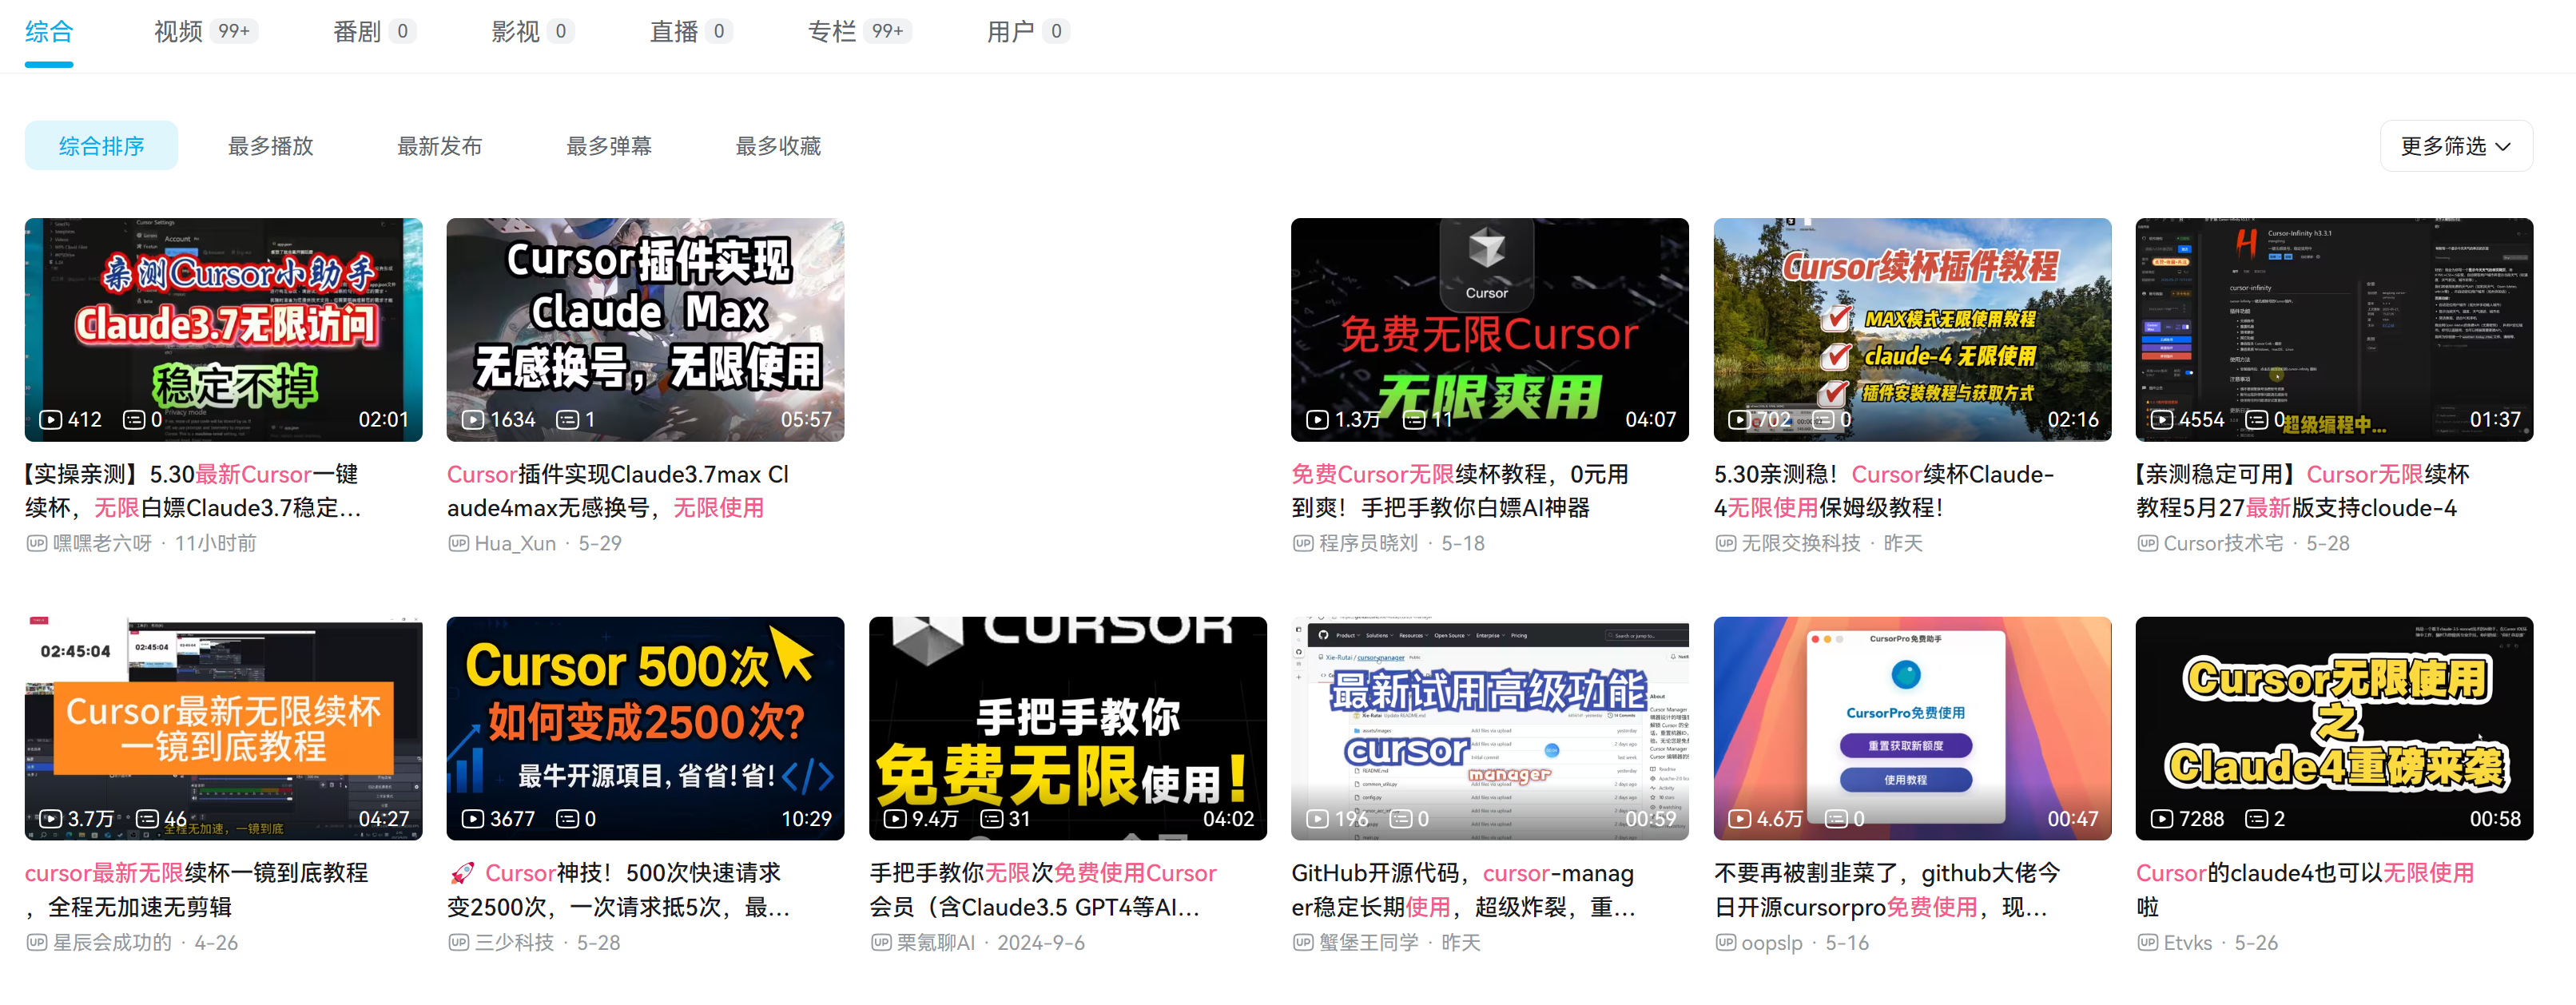Click the play icon showing 9.4万 views

(x=896, y=818)
